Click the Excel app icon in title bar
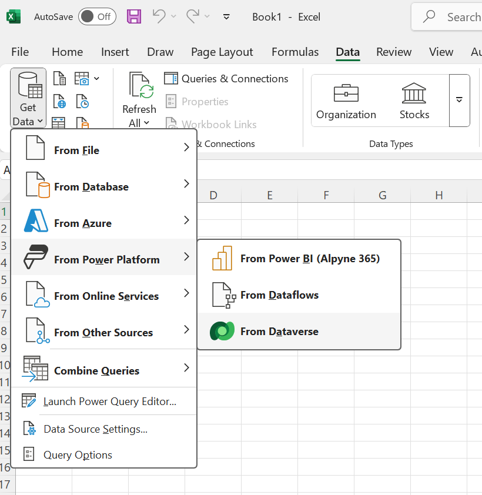482x495 pixels. pyautogui.click(x=14, y=16)
